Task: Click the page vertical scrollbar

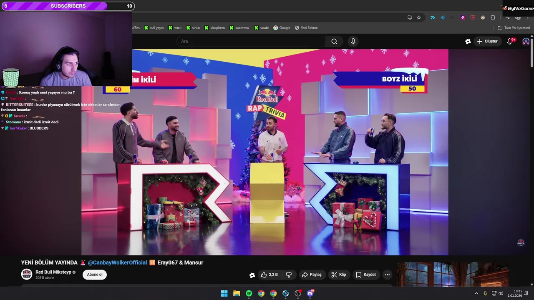Action: 531,52
